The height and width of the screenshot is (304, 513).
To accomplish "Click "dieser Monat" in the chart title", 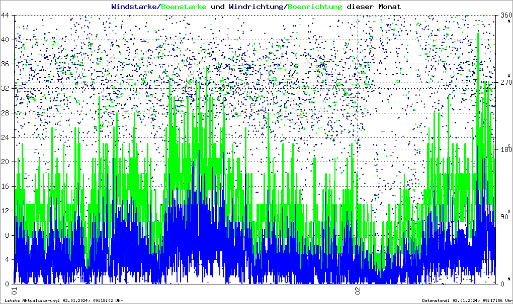I will point(374,7).
